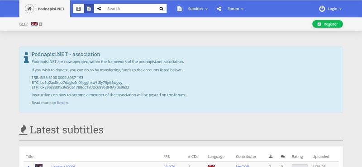362x167 pixels.
Task: Add a language with the plus icon
Action: (41, 24)
